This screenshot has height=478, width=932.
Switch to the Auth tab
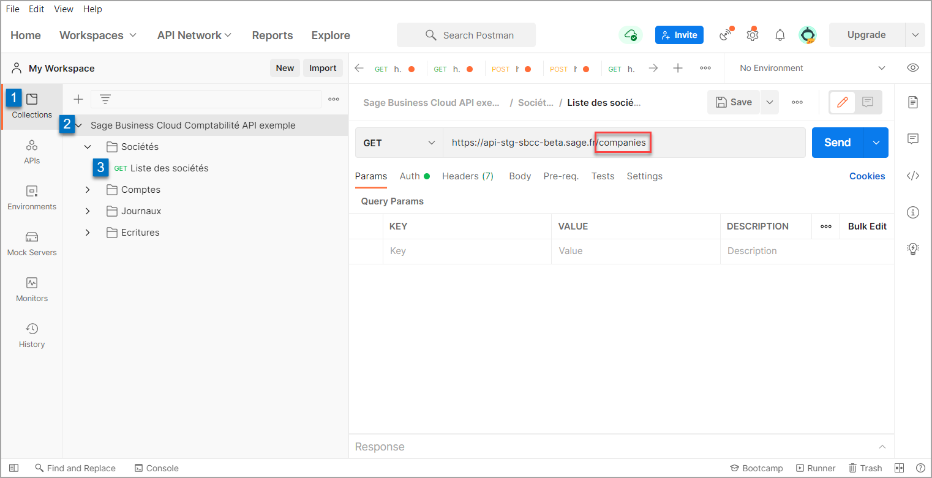click(x=415, y=176)
